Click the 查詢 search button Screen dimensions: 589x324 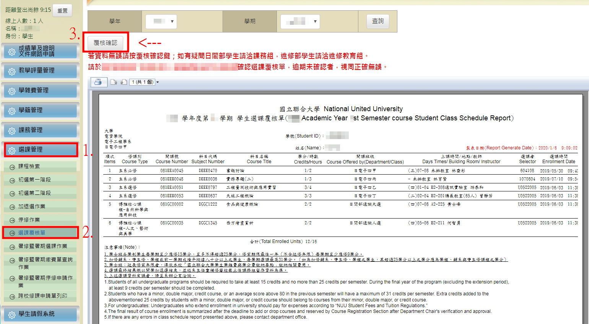(x=378, y=21)
